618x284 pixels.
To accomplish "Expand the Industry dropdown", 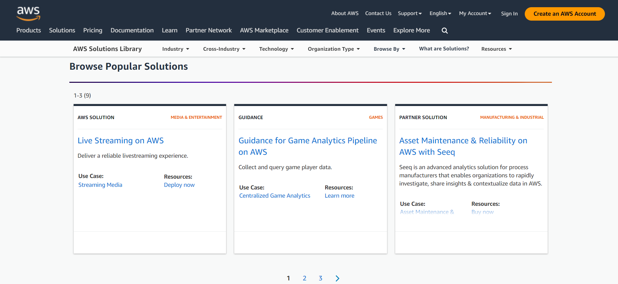I will point(176,49).
